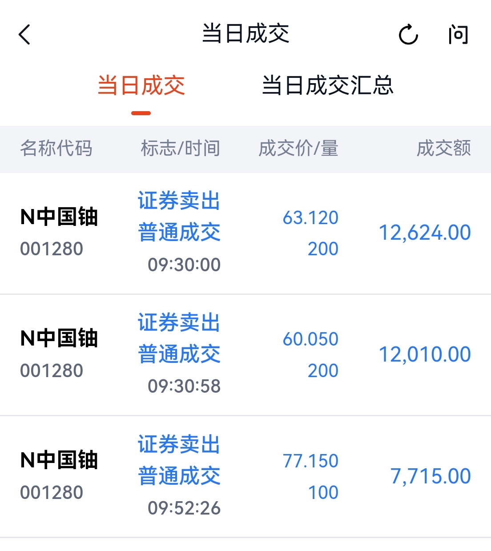
Task: Tap 证券卖出 label in first row
Action: (179, 201)
